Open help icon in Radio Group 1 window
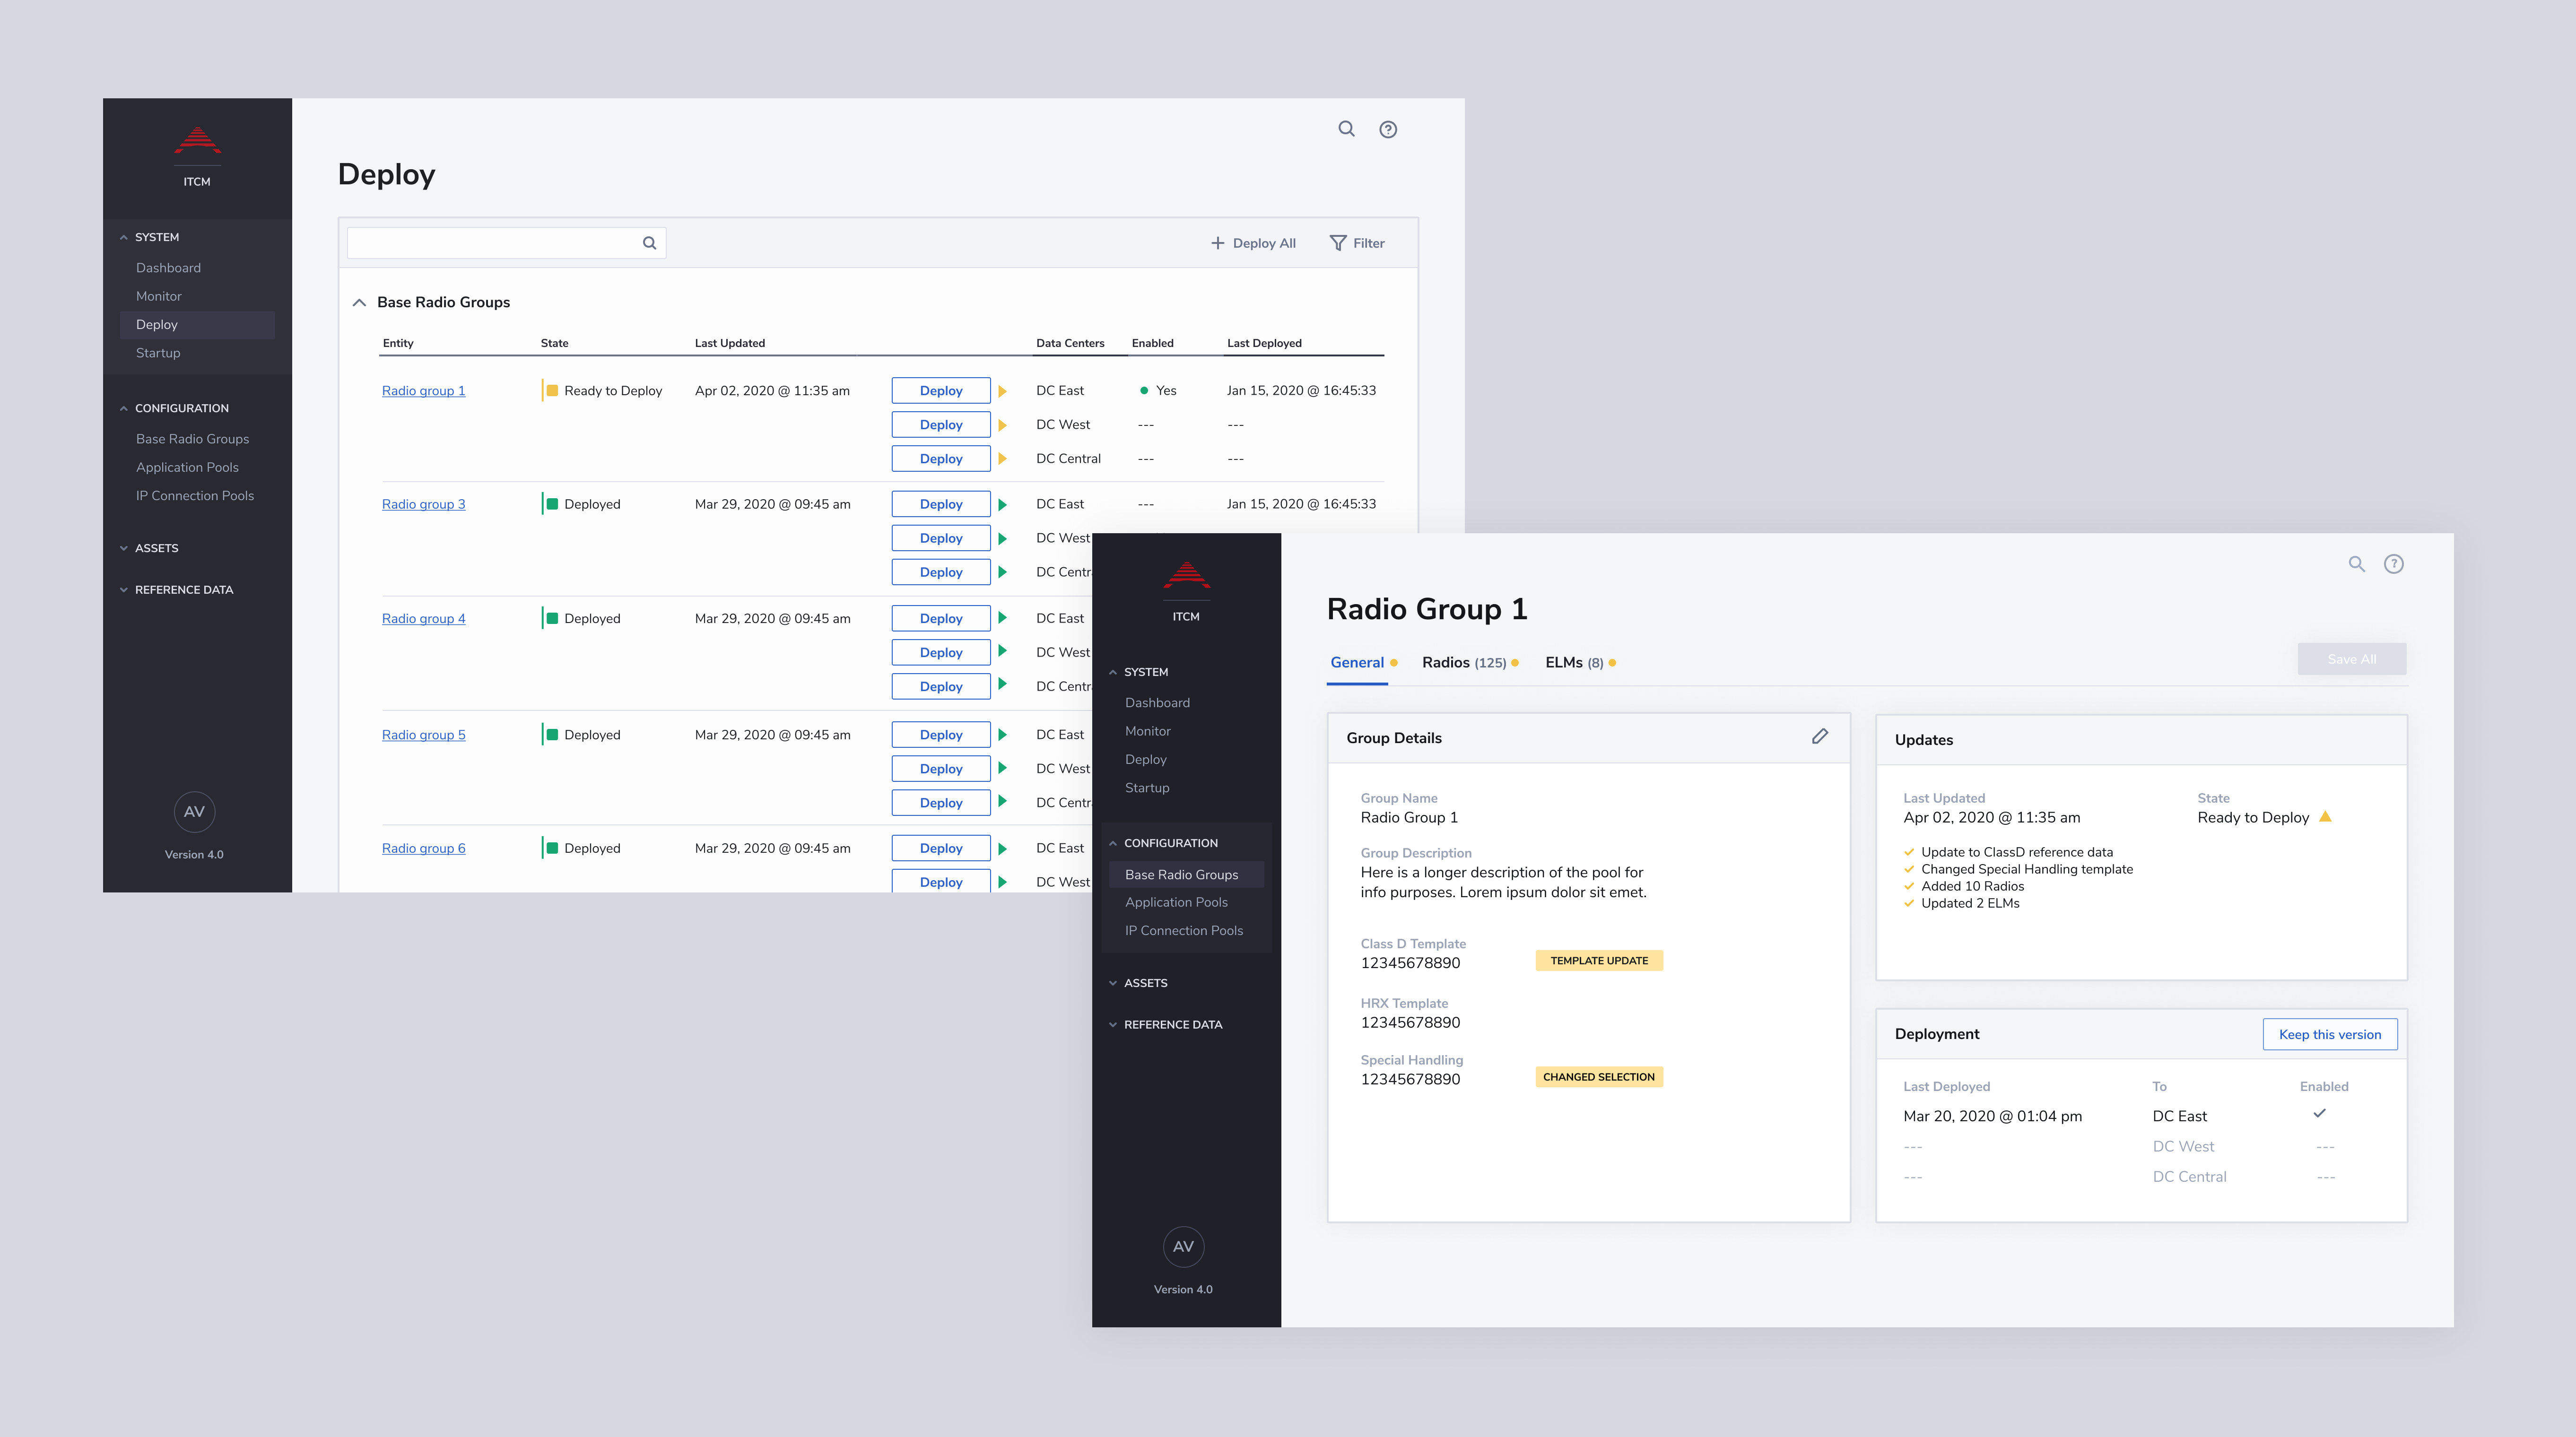This screenshot has width=2576, height=1437. 2394,564
